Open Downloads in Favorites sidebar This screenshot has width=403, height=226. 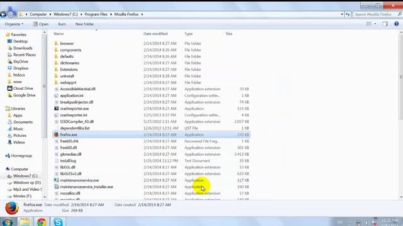(23, 48)
